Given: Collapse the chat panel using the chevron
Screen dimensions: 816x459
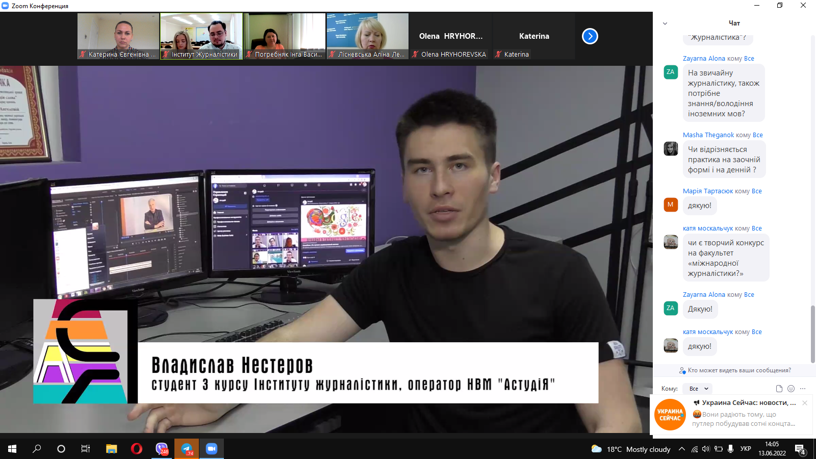Looking at the screenshot, I should click(665, 23).
